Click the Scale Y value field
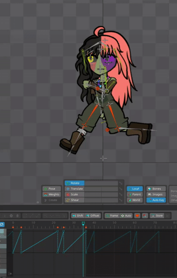This screenshot has width=177, height=278. (x=110, y=194)
